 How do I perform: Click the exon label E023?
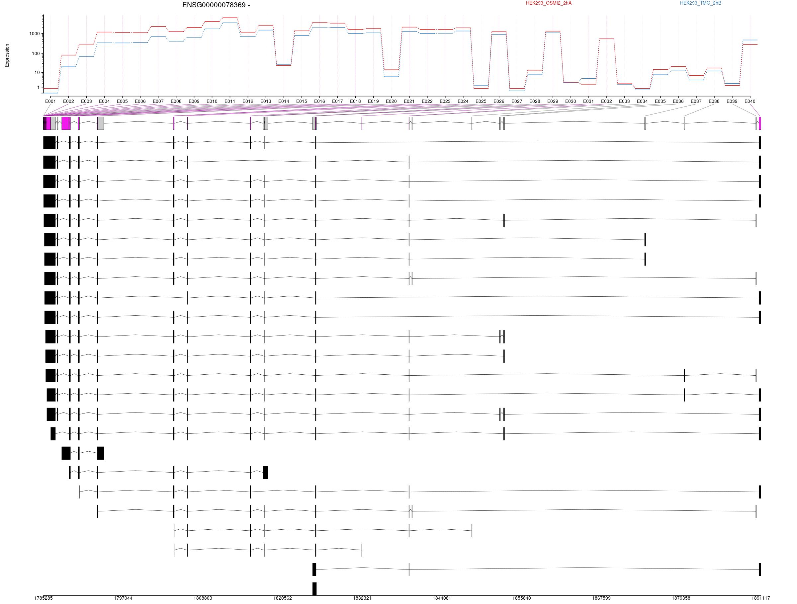pos(445,102)
